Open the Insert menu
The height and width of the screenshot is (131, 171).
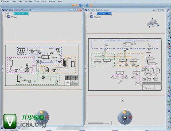click(37, 1)
